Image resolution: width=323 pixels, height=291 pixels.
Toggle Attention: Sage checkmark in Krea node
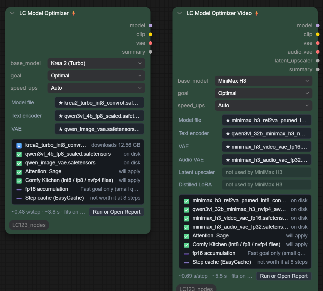(x=19, y=172)
